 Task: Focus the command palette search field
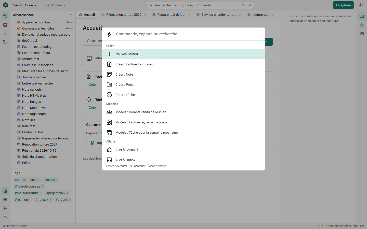[x=189, y=34]
